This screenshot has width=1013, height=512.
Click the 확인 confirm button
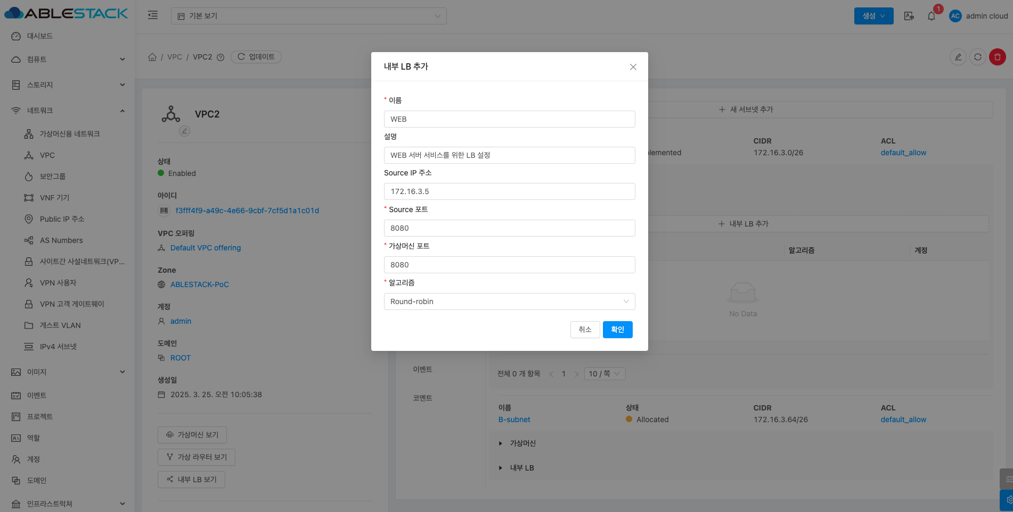pos(618,330)
